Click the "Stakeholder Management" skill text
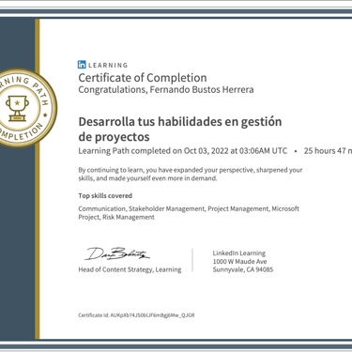Image resolution: width=352 pixels, height=352 pixels. coord(167,208)
